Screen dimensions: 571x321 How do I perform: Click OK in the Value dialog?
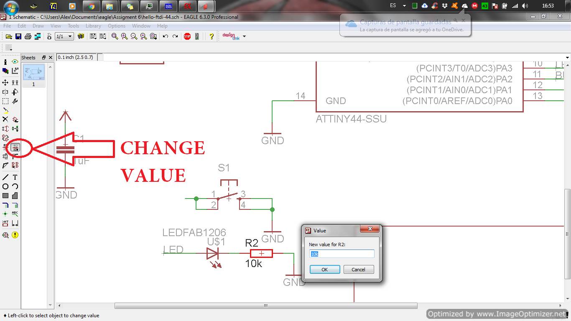tap(325, 270)
